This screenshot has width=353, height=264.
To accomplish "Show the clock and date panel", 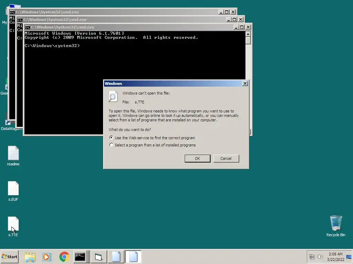I will click(x=335, y=256).
